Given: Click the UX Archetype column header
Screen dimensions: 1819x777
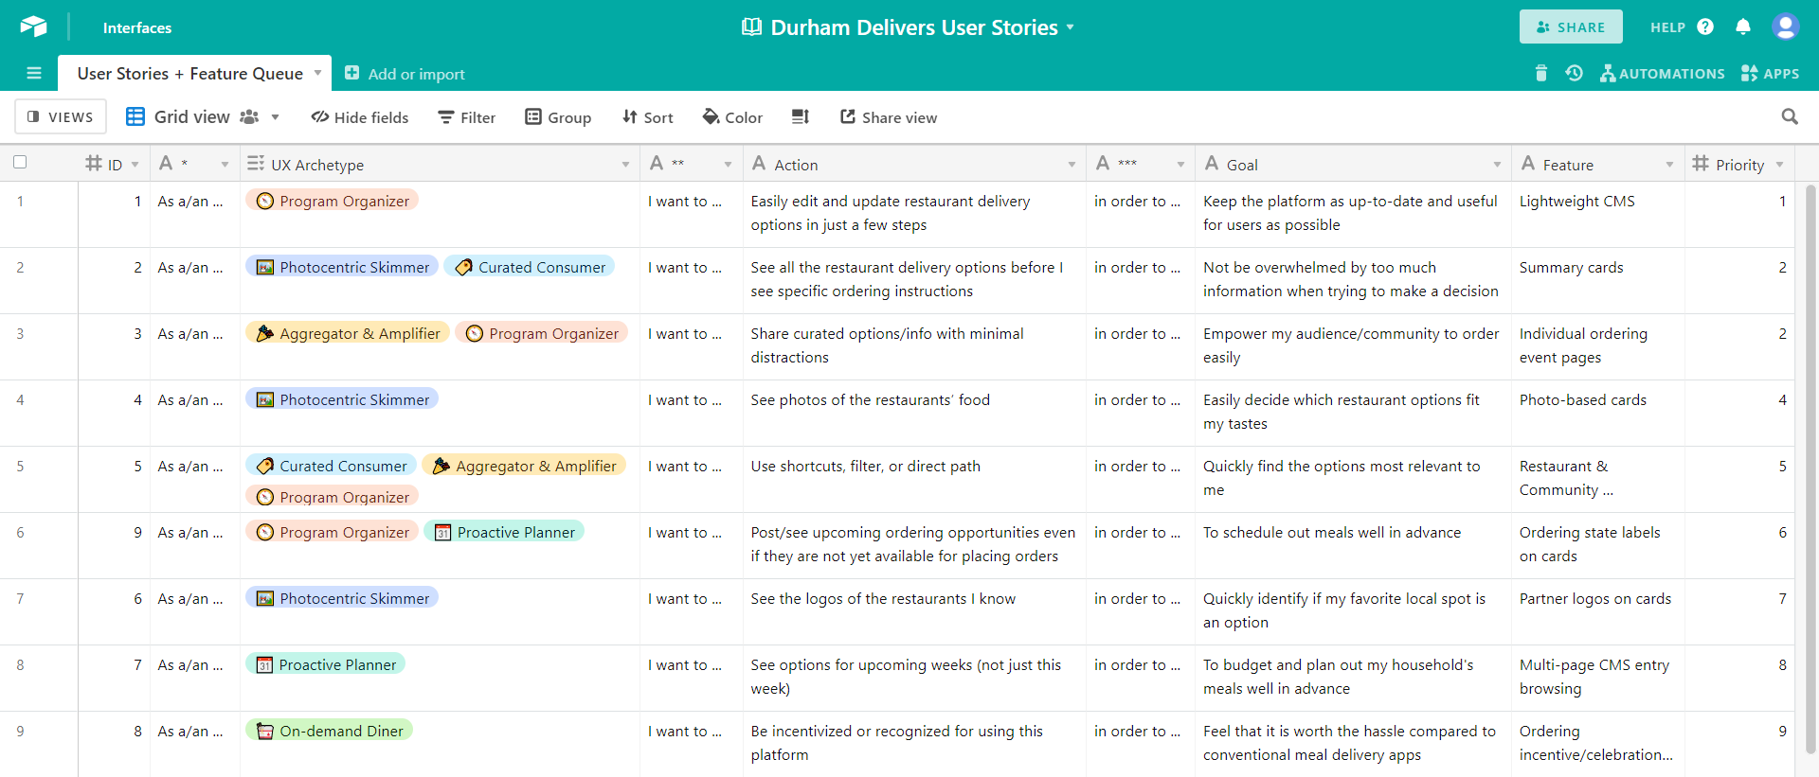Looking at the screenshot, I should [x=440, y=164].
